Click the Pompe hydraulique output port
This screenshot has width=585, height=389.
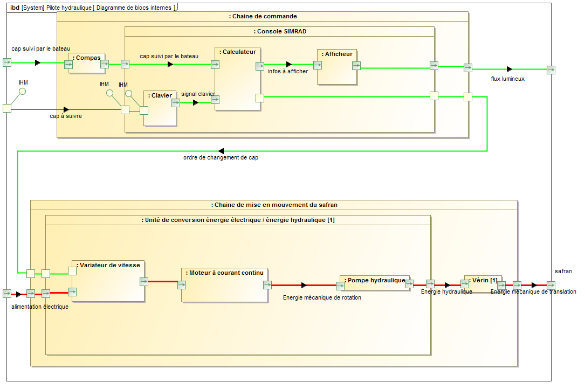(409, 283)
